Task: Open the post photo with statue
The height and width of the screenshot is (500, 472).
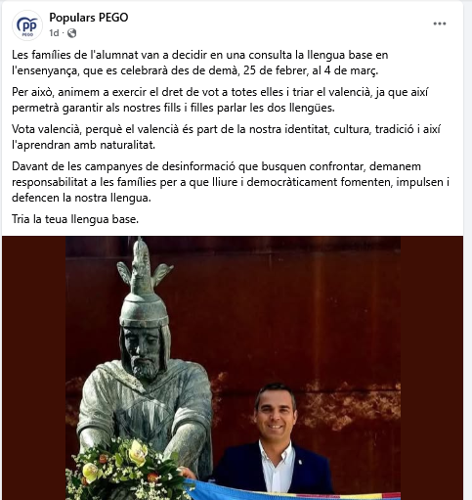Action: click(x=233, y=368)
